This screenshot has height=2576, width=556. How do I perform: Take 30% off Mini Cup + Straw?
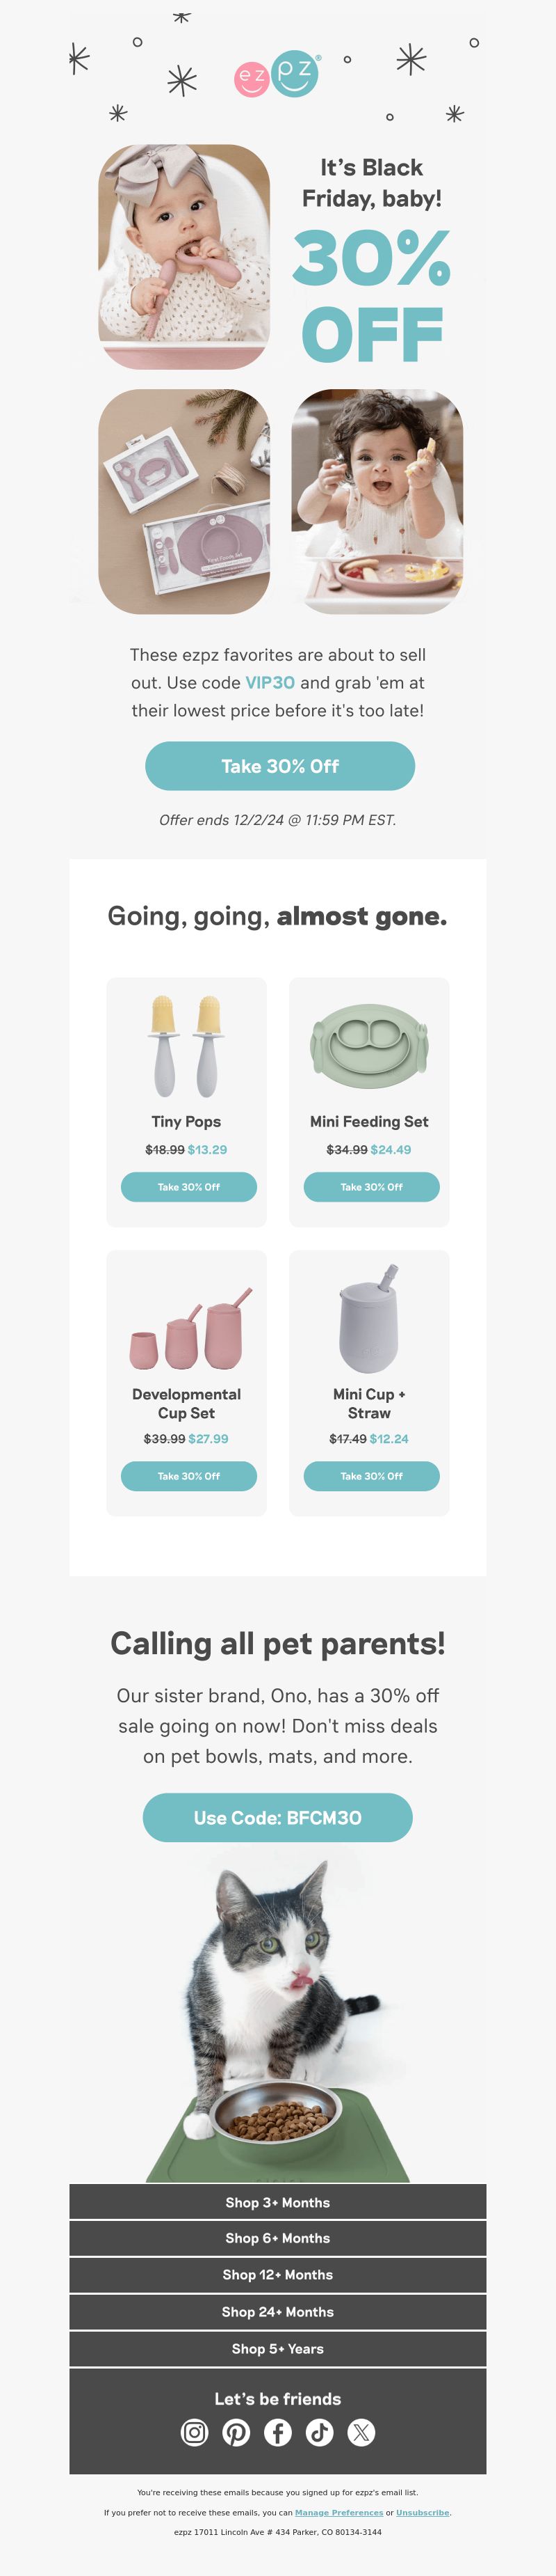pyautogui.click(x=371, y=1476)
